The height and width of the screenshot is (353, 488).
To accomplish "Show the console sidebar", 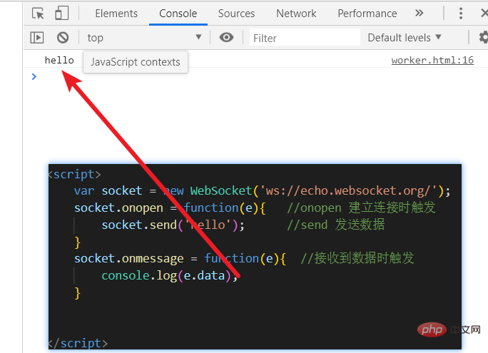I will (x=37, y=38).
